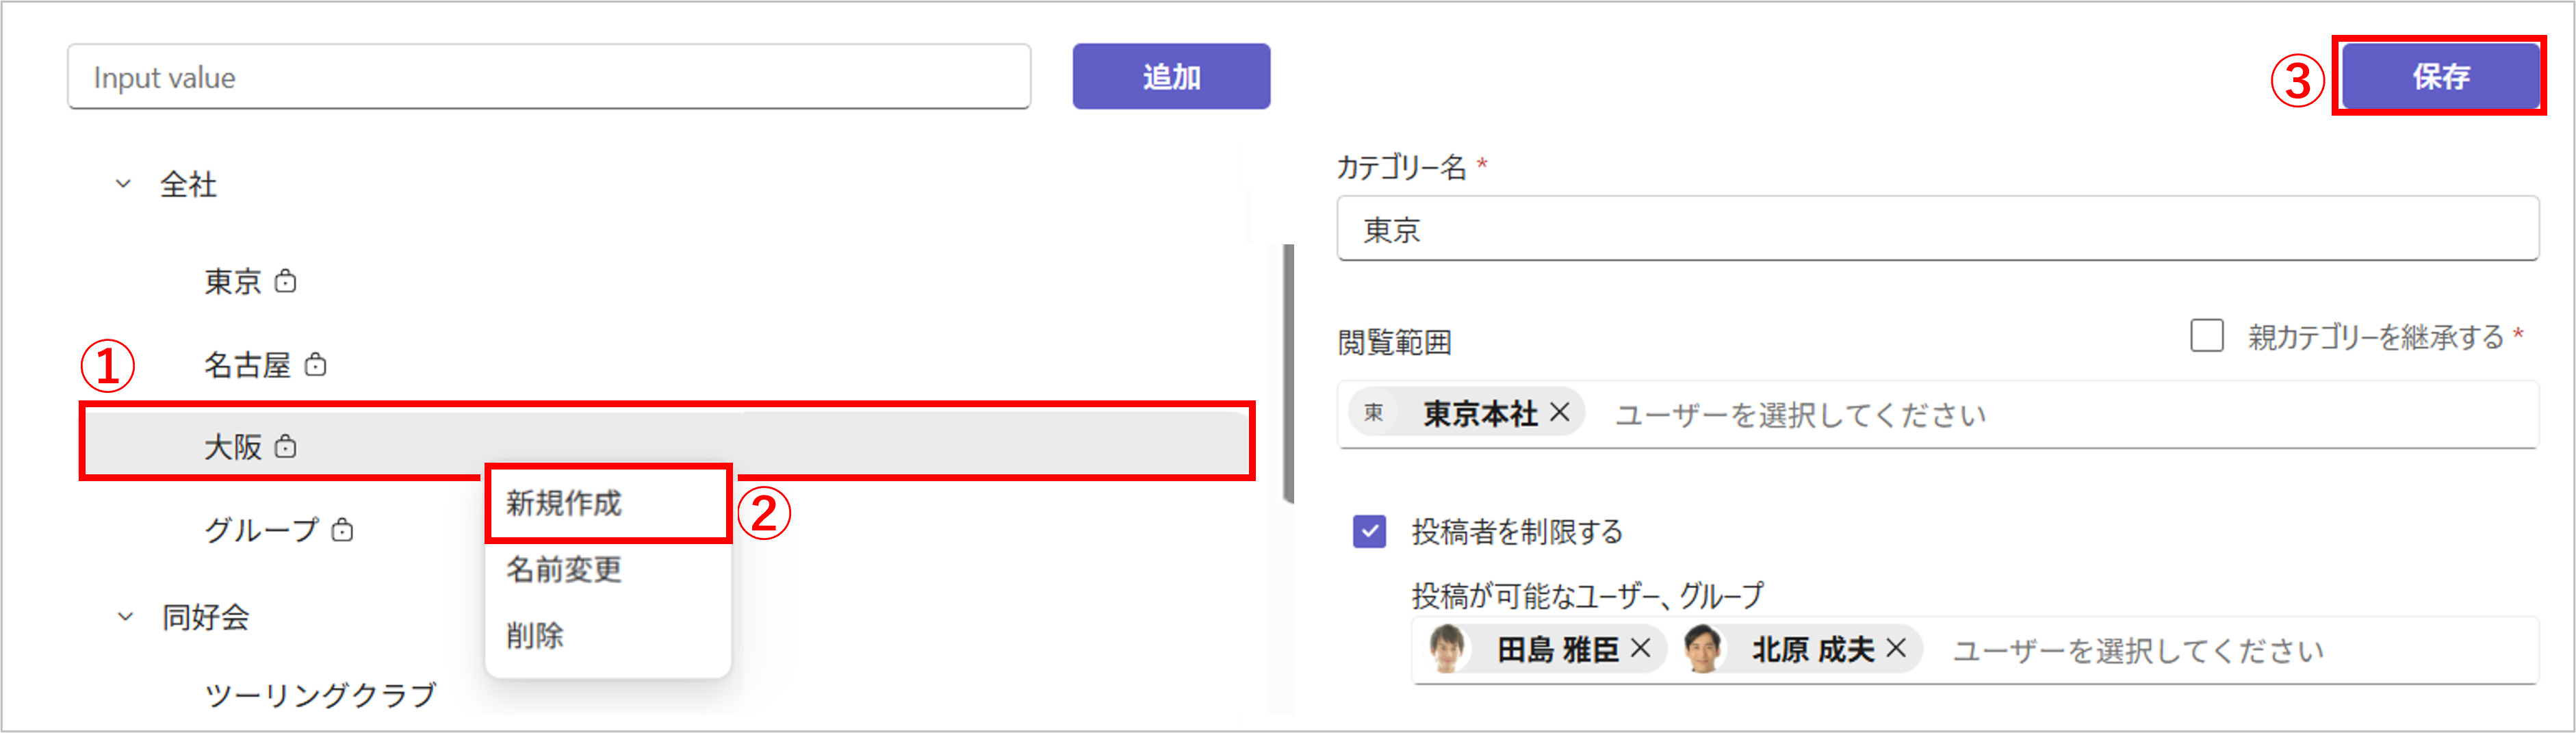
Task: Pick 削除 from the context menu
Action: pyautogui.click(x=535, y=635)
